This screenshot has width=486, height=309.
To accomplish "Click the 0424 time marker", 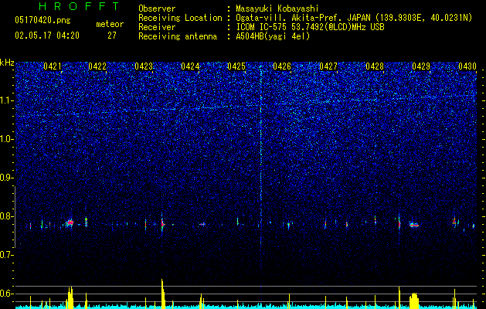I will [x=190, y=66].
